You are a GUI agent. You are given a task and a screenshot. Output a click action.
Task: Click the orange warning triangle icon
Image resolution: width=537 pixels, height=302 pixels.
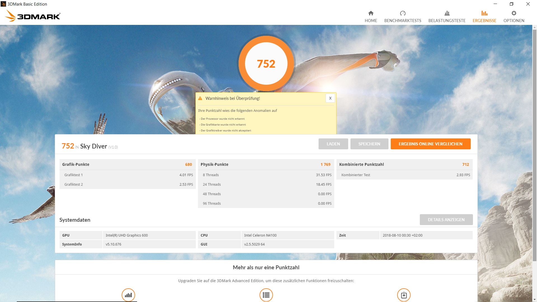[200, 98]
